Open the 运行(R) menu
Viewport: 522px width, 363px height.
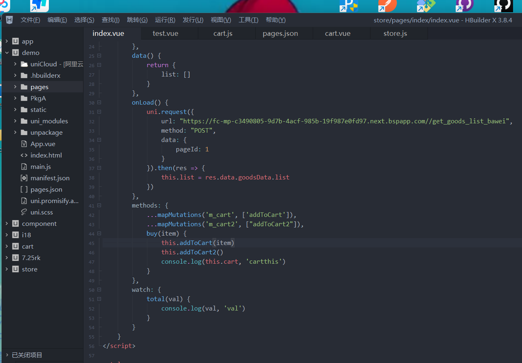click(x=165, y=20)
